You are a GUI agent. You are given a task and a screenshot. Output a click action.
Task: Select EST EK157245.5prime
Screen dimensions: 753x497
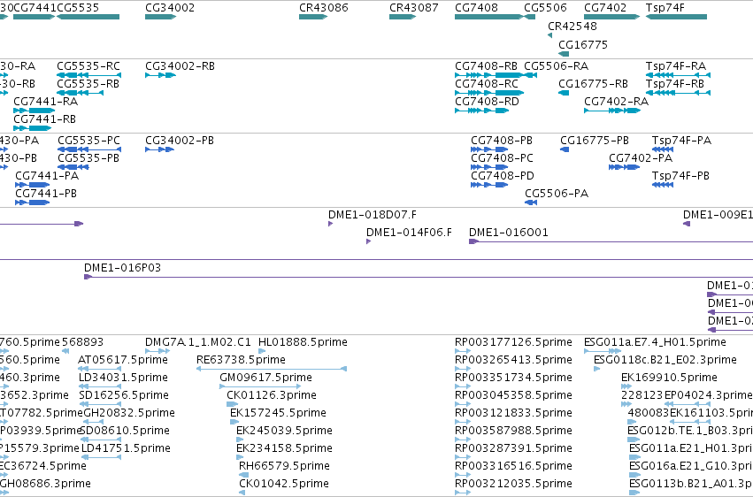234,422
